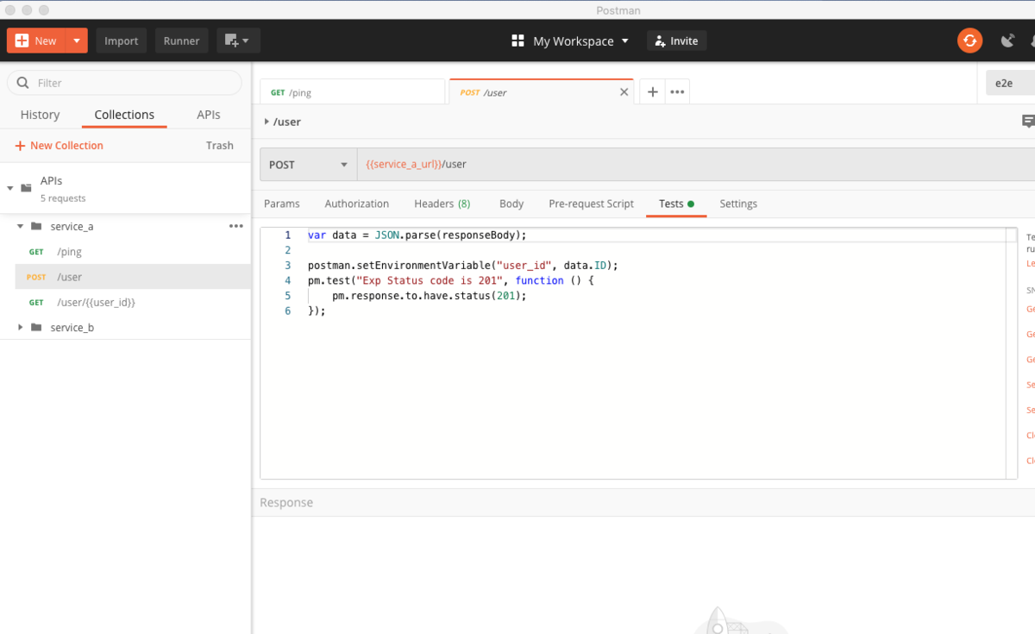Expand the service_b folder arrow
1035x634 pixels.
20,328
